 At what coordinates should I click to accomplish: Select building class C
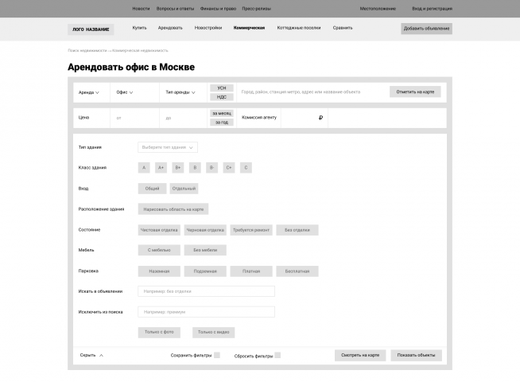[246, 168]
